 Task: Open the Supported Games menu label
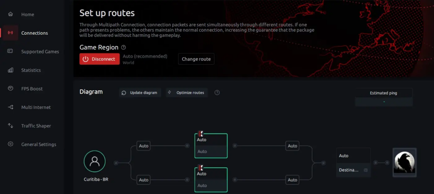[40, 52]
